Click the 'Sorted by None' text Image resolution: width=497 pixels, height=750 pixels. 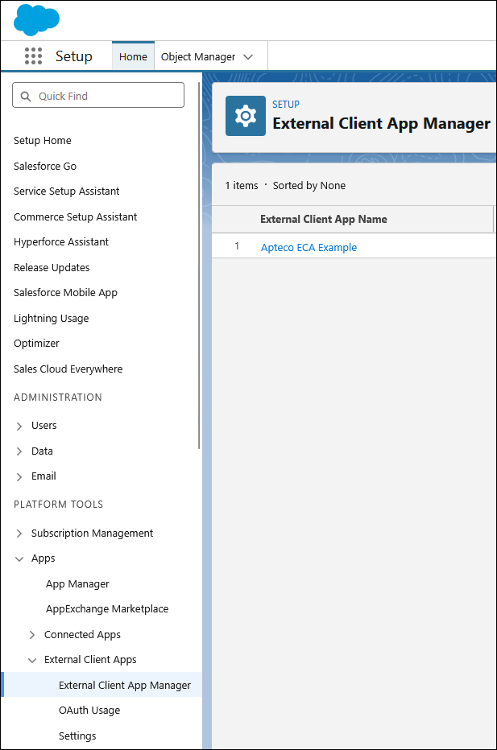tap(309, 186)
